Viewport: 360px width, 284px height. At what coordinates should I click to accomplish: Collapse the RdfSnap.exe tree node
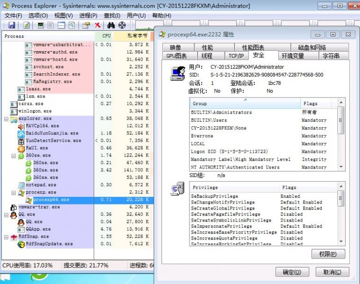(6, 237)
